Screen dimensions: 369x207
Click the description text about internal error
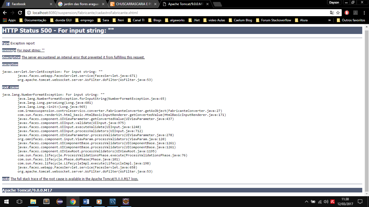click(x=83, y=57)
